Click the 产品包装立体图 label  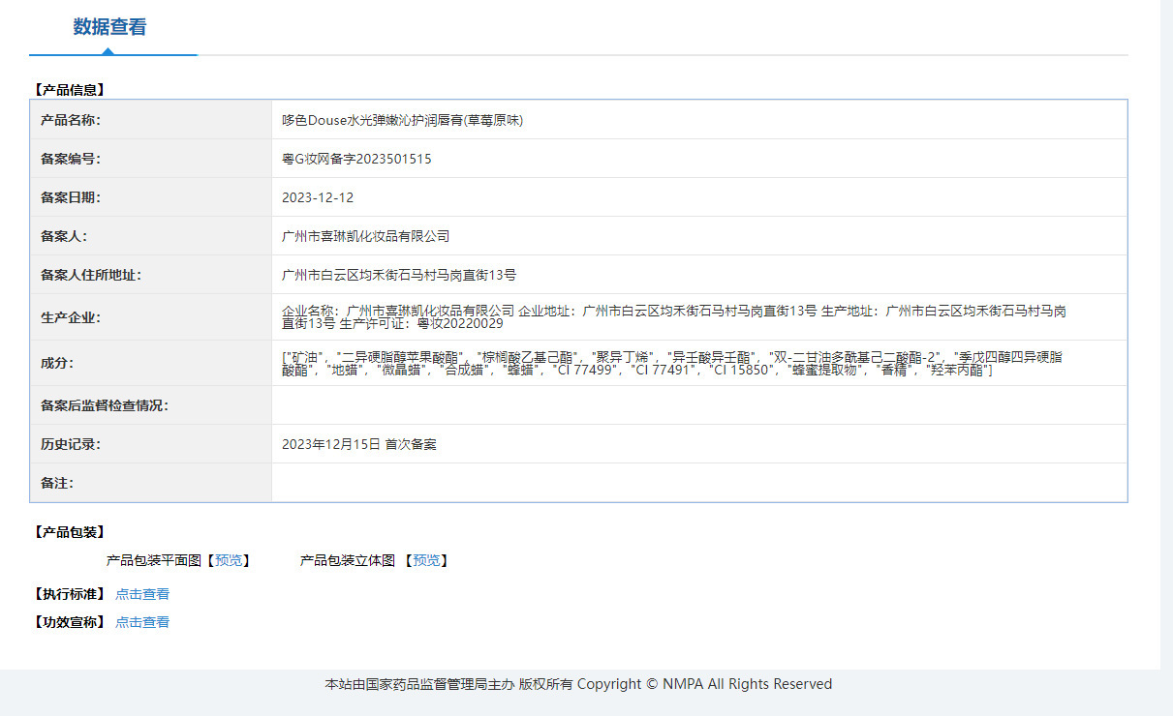click(x=348, y=560)
